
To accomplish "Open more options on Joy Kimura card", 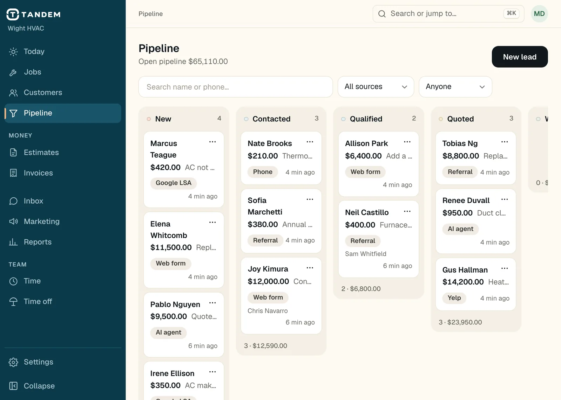I will point(310,268).
